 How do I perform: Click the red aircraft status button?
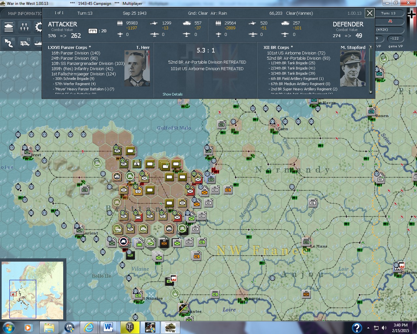click(x=390, y=21)
